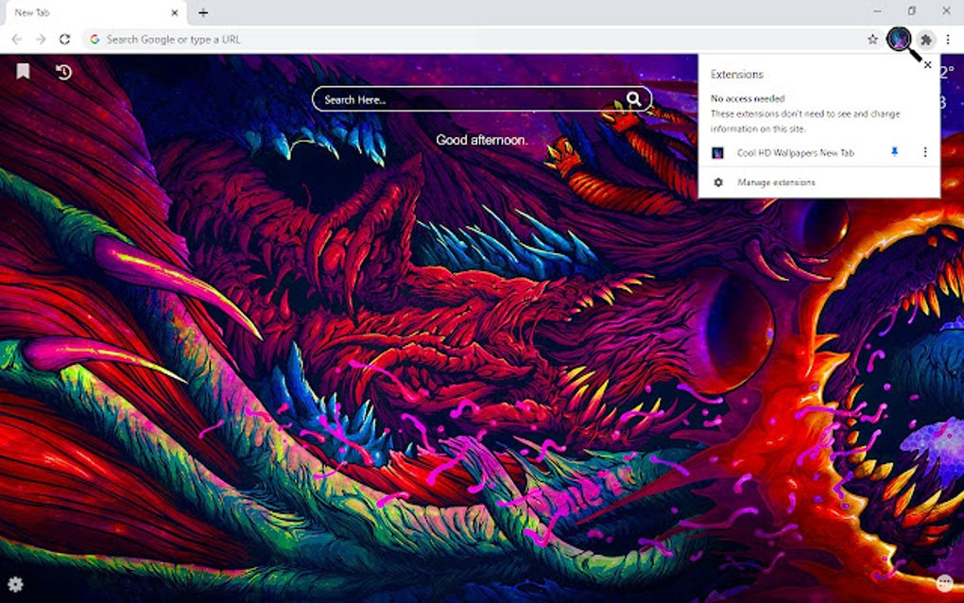Viewport: 964px width, 603px height.
Task: Unpin the Cool HD Wallpapers extension
Action: (x=893, y=152)
